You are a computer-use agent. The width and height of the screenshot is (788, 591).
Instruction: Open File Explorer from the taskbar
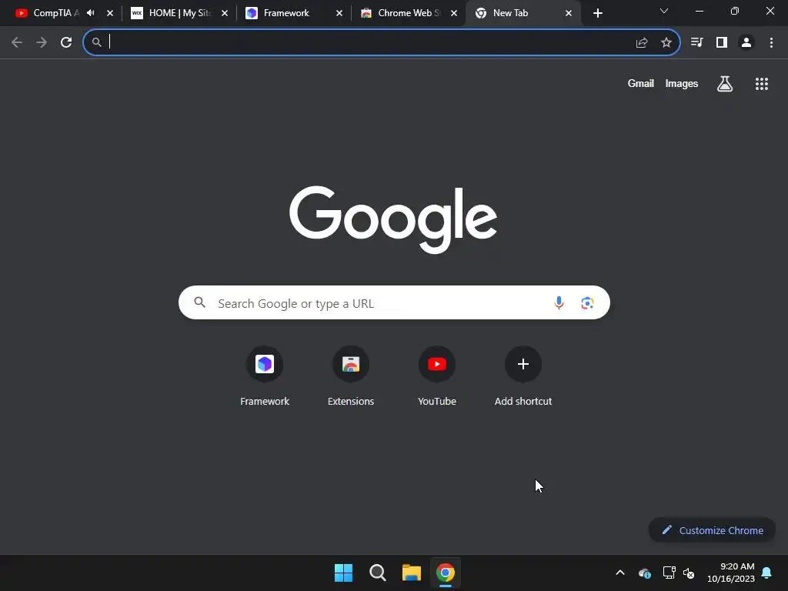click(412, 573)
